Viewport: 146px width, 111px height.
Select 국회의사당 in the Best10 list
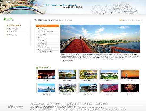click(x=47, y=34)
